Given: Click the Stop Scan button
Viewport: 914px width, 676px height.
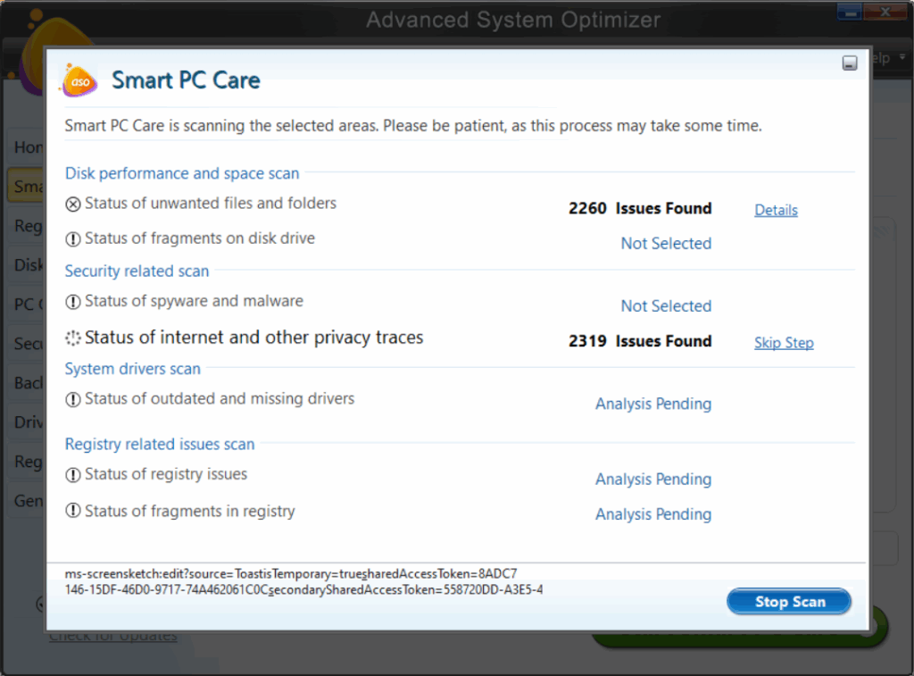Looking at the screenshot, I should point(789,601).
